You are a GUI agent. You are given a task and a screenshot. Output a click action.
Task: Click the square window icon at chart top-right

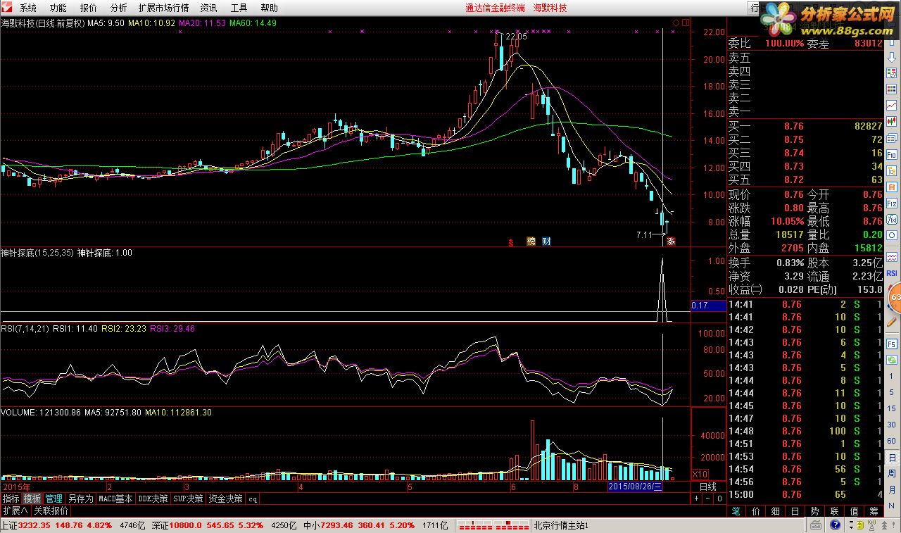[x=686, y=23]
